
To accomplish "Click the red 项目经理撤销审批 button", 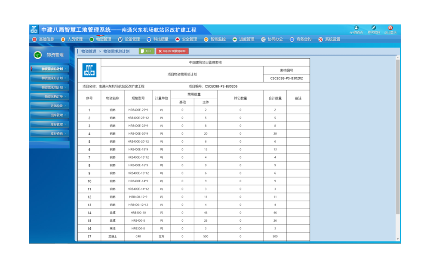I will [x=173, y=51].
